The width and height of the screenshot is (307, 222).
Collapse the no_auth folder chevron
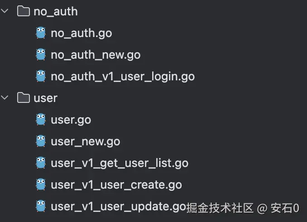coord(5,11)
